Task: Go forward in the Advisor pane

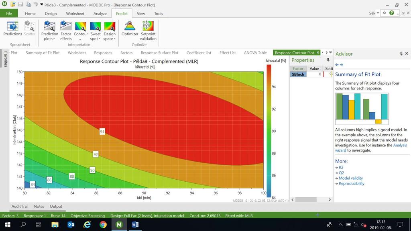Action: click(x=342, y=65)
